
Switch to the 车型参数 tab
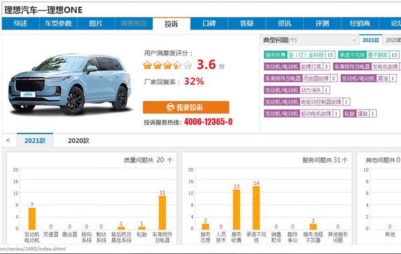click(58, 23)
